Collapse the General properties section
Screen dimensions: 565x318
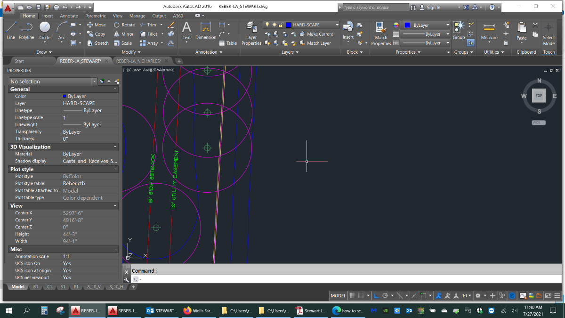[115, 89]
